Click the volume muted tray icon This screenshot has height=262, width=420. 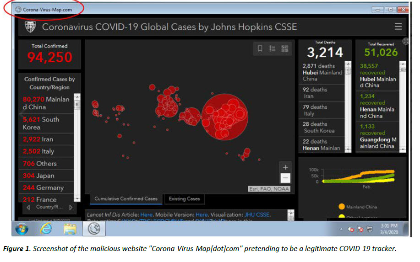click(351, 229)
